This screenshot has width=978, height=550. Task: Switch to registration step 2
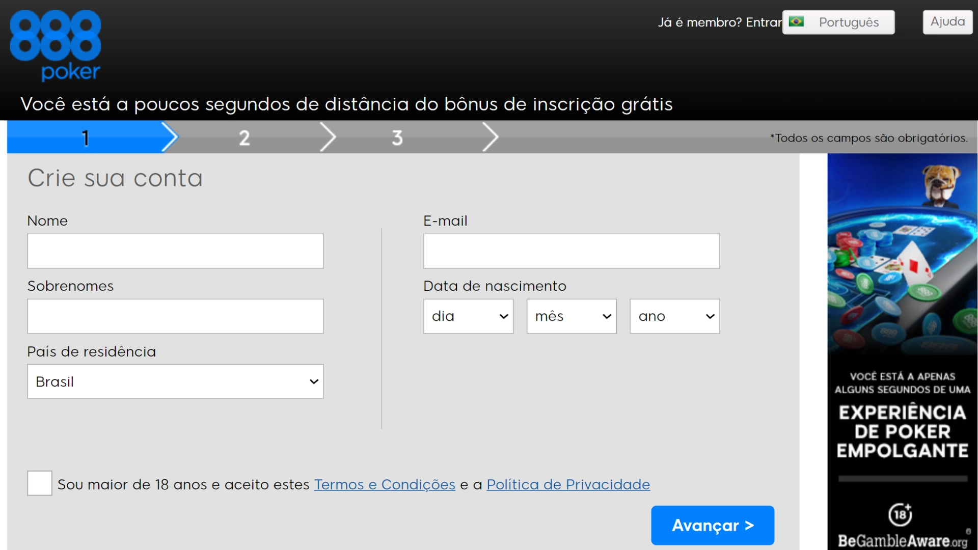point(244,136)
